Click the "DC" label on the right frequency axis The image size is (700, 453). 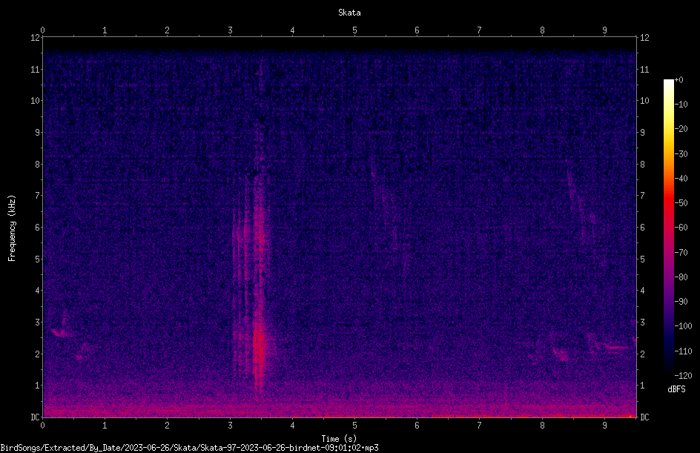[644, 417]
